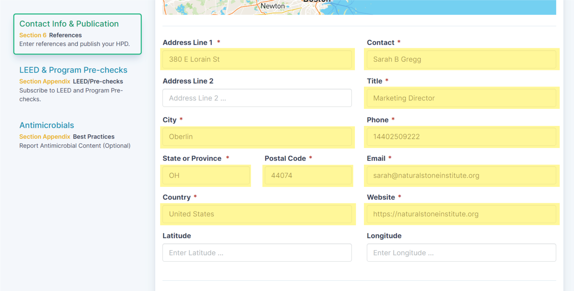Screen dimensions: 574x291
Task: Open Contact Info & Publication section
Action: click(x=69, y=24)
